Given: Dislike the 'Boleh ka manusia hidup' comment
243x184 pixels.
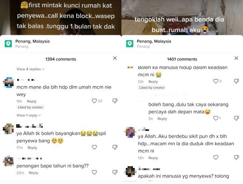Looking at the screenshot, I should (x=236, y=81).
